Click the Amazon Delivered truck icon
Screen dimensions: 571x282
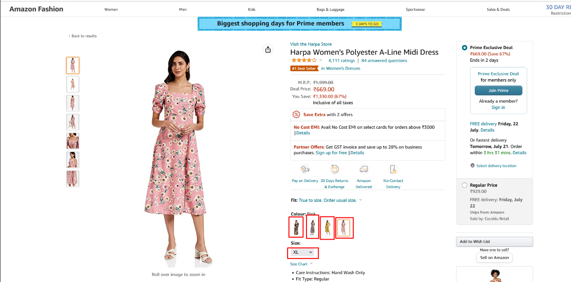coord(364,169)
